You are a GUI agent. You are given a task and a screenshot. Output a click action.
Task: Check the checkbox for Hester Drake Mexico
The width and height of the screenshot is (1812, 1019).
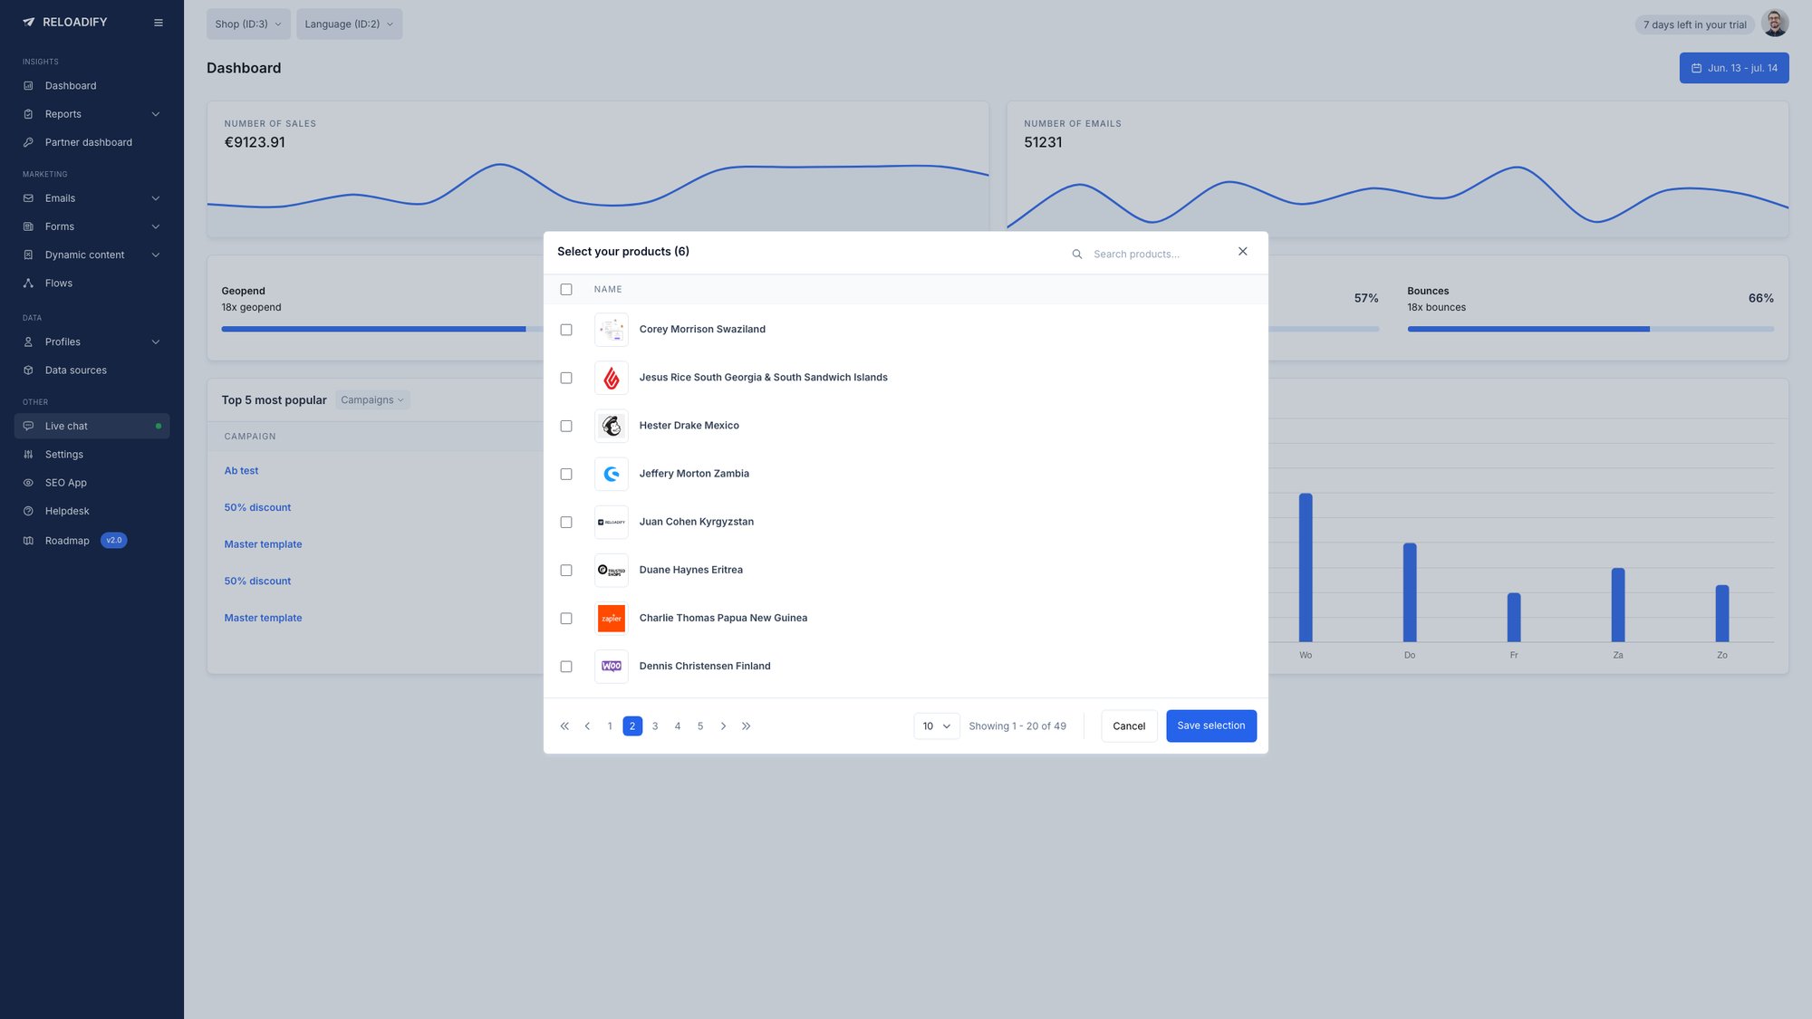click(x=566, y=426)
